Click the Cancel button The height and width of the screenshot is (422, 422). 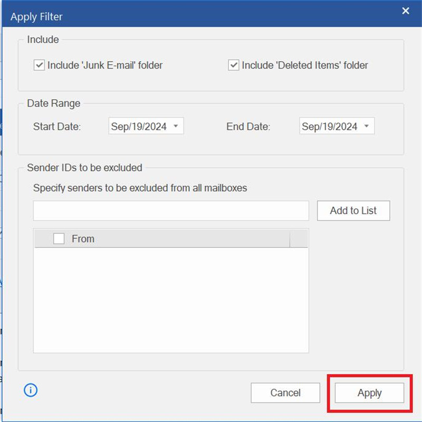285,393
